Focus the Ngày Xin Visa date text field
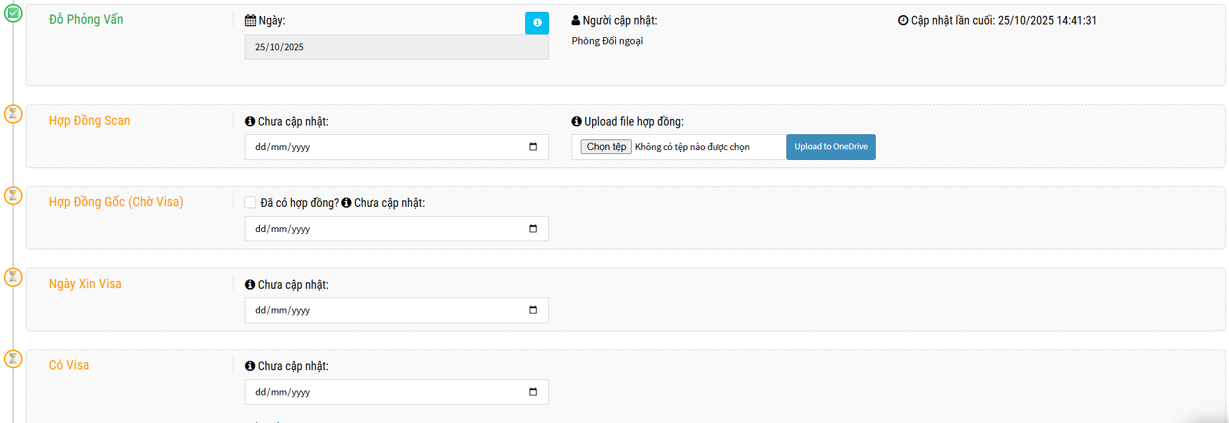This screenshot has width=1229, height=423. click(384, 310)
